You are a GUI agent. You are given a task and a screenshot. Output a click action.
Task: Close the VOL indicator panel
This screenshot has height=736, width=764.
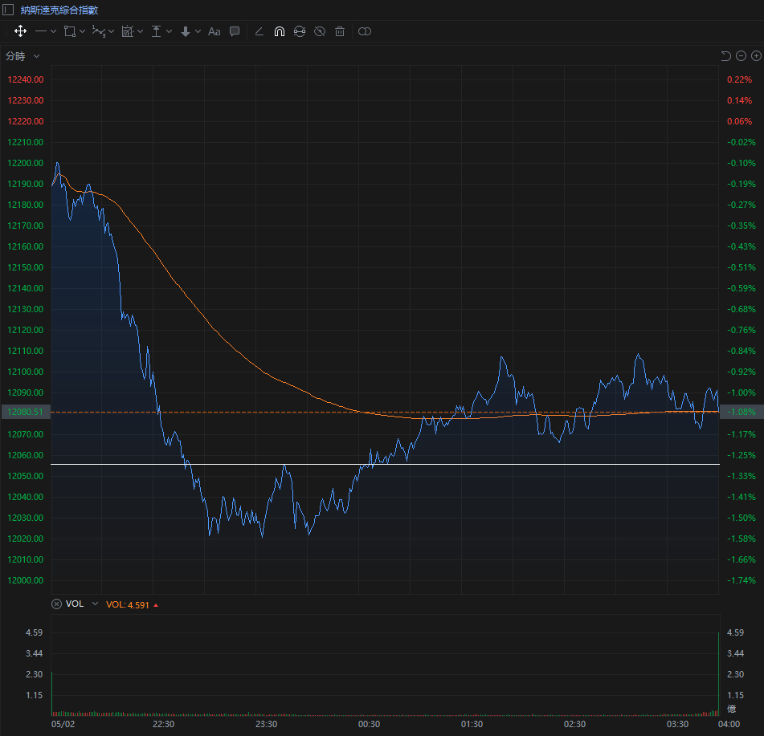pyautogui.click(x=56, y=604)
